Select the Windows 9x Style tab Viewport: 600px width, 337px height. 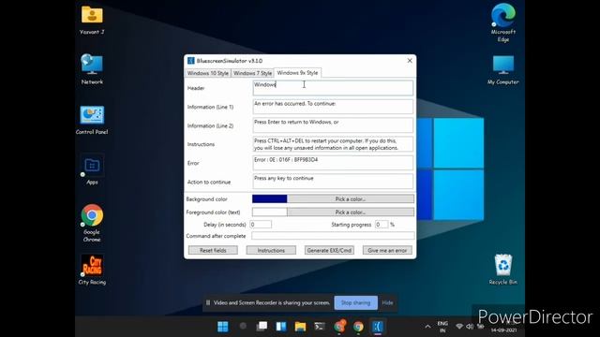coord(297,73)
